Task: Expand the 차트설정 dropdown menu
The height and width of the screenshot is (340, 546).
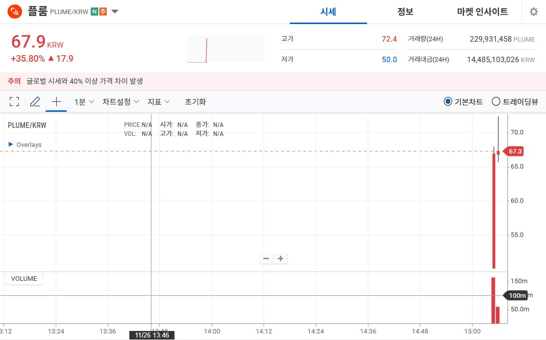Action: click(x=120, y=102)
